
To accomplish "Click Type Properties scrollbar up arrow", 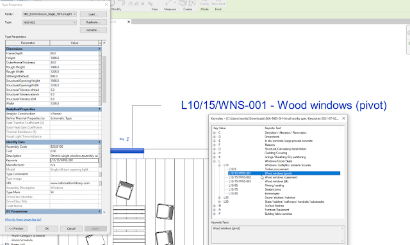I will (104, 43).
